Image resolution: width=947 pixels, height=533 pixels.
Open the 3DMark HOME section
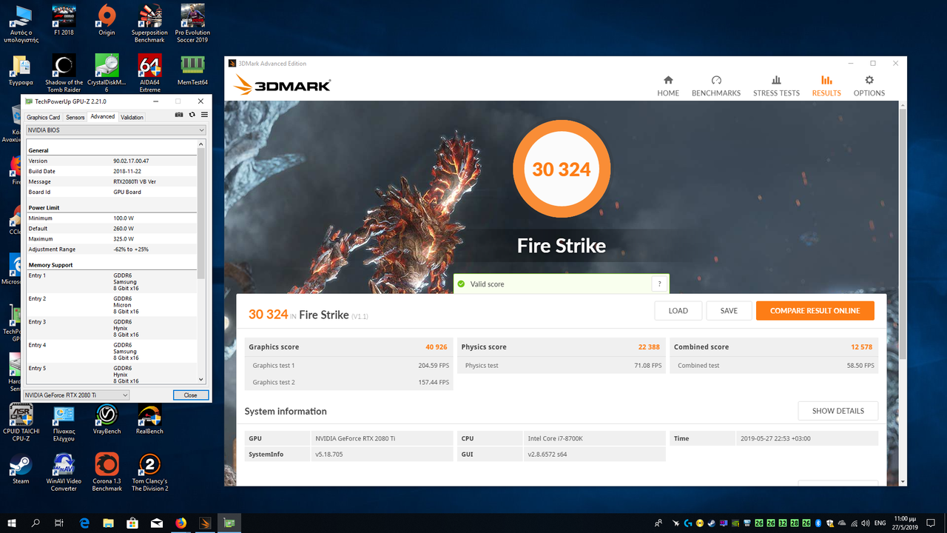668,86
